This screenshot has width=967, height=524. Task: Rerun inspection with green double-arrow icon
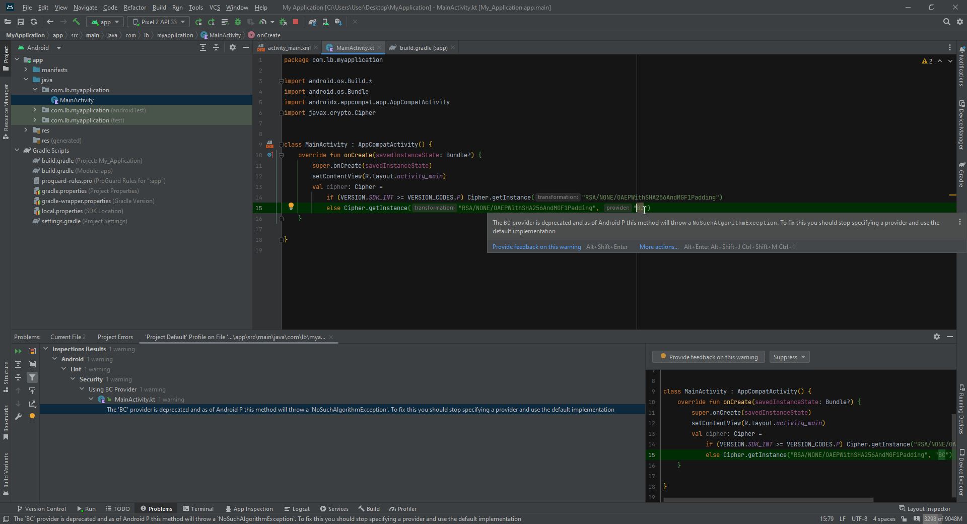18,351
